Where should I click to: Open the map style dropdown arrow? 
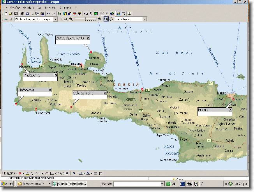click(145, 19)
